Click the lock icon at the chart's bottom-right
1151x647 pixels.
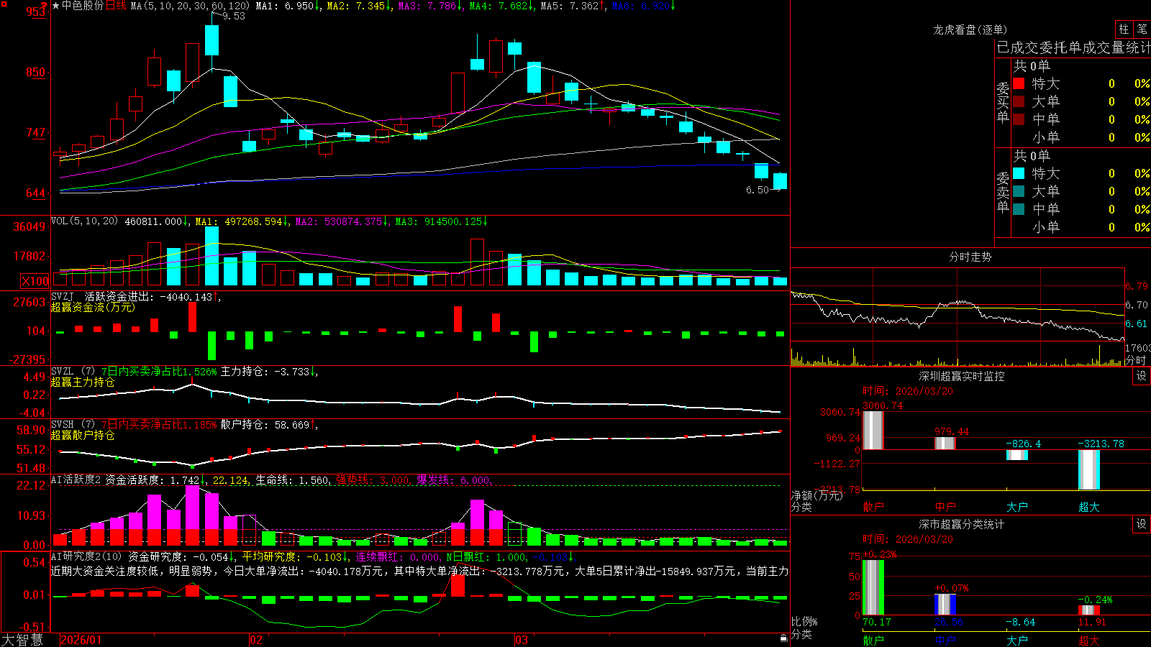pyautogui.click(x=784, y=638)
